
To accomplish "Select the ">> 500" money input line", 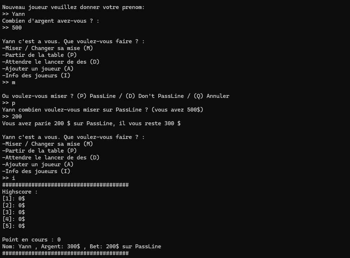I will click(12, 28).
